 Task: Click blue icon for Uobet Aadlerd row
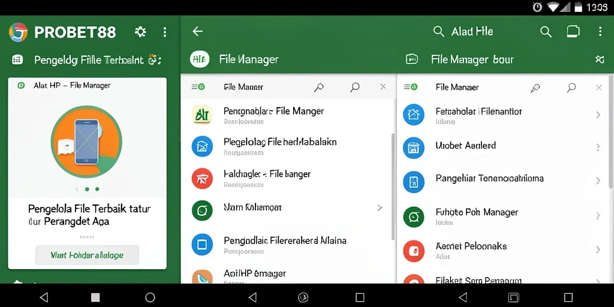click(414, 148)
